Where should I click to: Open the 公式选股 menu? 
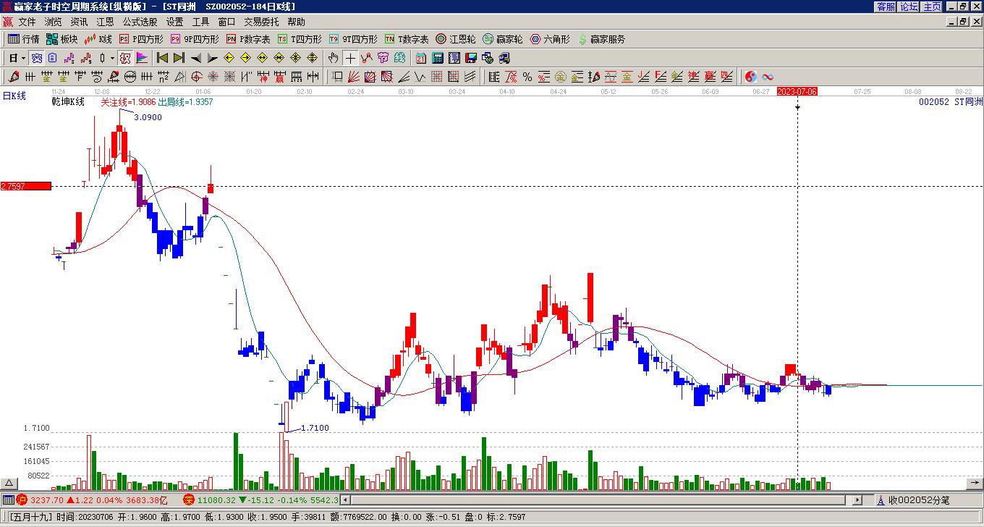point(140,22)
